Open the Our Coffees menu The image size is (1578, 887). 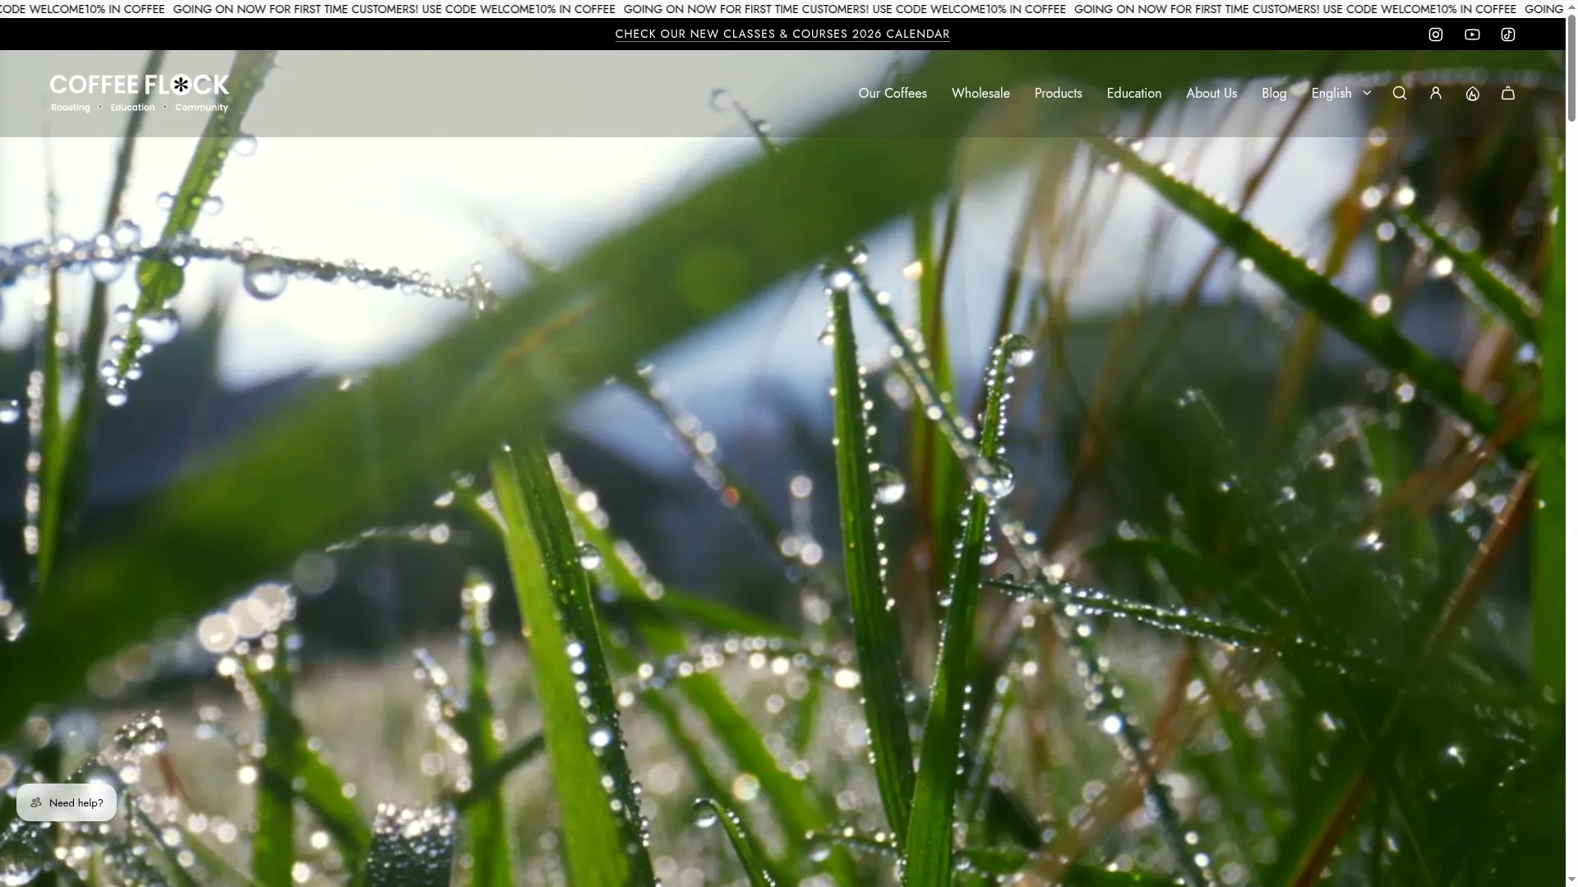[893, 94]
